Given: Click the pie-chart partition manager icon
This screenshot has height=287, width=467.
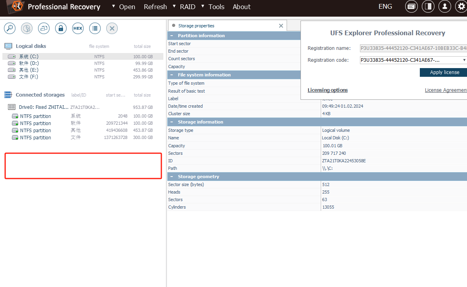Looking at the screenshot, I should pos(27,28).
